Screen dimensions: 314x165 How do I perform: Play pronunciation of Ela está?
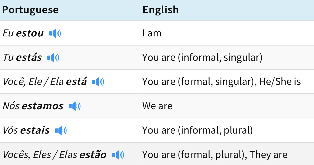pyautogui.click(x=98, y=82)
